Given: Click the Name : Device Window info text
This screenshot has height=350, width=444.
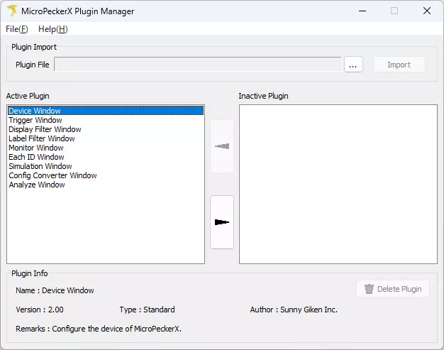Looking at the screenshot, I should pyautogui.click(x=55, y=290).
